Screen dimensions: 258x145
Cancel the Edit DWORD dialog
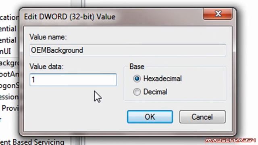tap(202, 117)
